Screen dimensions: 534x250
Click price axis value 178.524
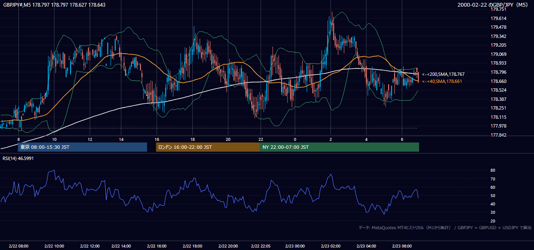coord(498,90)
